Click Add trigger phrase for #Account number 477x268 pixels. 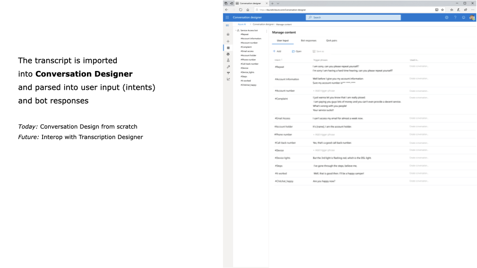click(324, 91)
